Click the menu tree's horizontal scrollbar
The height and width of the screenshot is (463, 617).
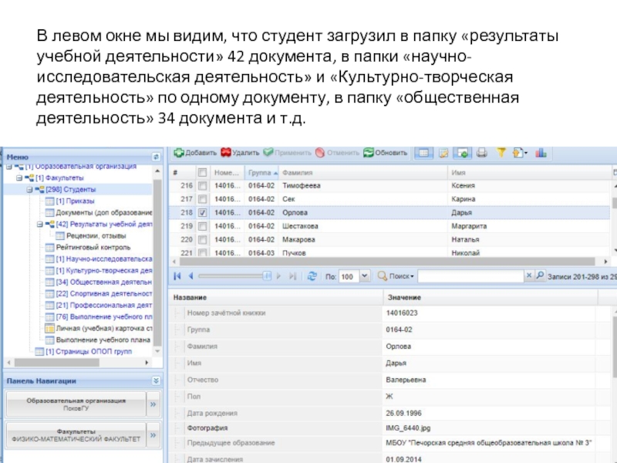coord(57,362)
